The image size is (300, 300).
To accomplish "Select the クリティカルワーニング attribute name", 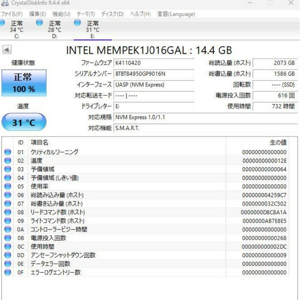I will 54,152.
